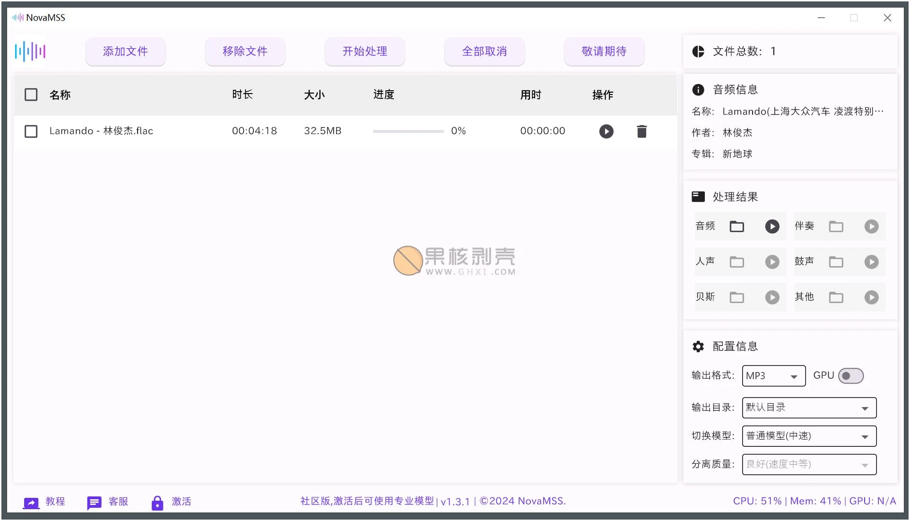Image resolution: width=910 pixels, height=521 pixels.
Task: Open the 人声 (vocals) output folder
Action: [737, 262]
